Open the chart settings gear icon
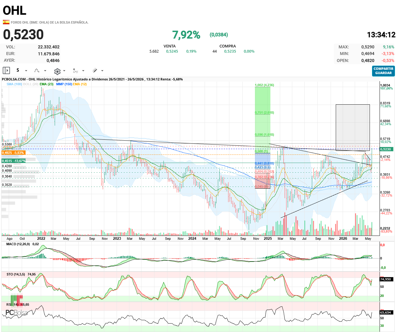The width and height of the screenshot is (398, 332). pos(57,71)
